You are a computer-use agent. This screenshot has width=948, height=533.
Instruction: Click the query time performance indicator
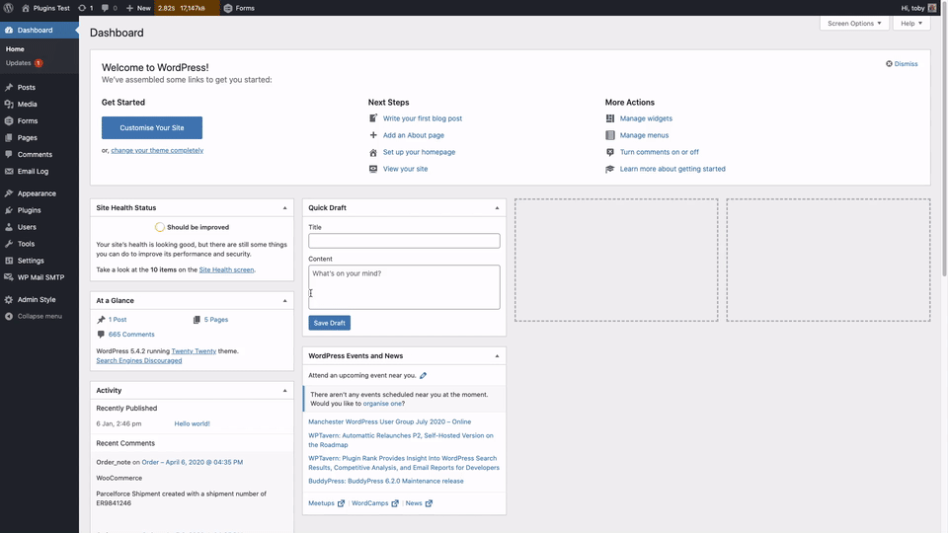coord(187,8)
